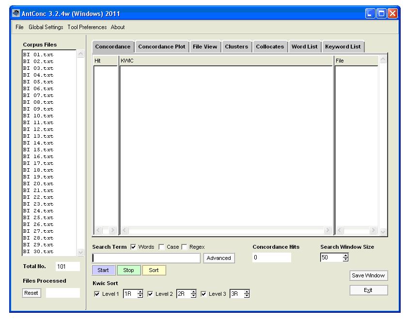Click the Exit button
This screenshot has height=321, width=405.
(x=368, y=290)
